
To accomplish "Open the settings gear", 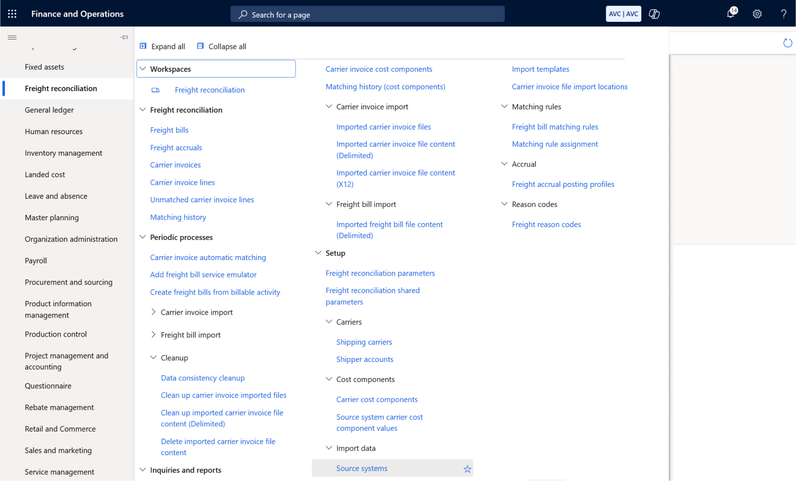I will click(x=757, y=14).
